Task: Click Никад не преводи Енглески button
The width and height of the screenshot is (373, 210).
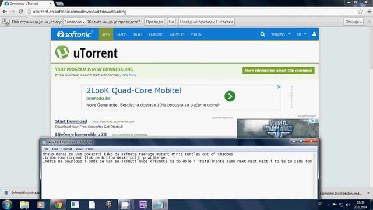Action: pos(206,22)
